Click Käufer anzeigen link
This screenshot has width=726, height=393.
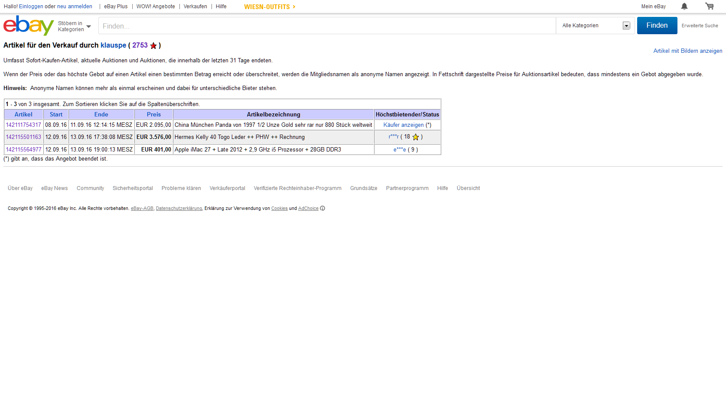click(x=404, y=125)
